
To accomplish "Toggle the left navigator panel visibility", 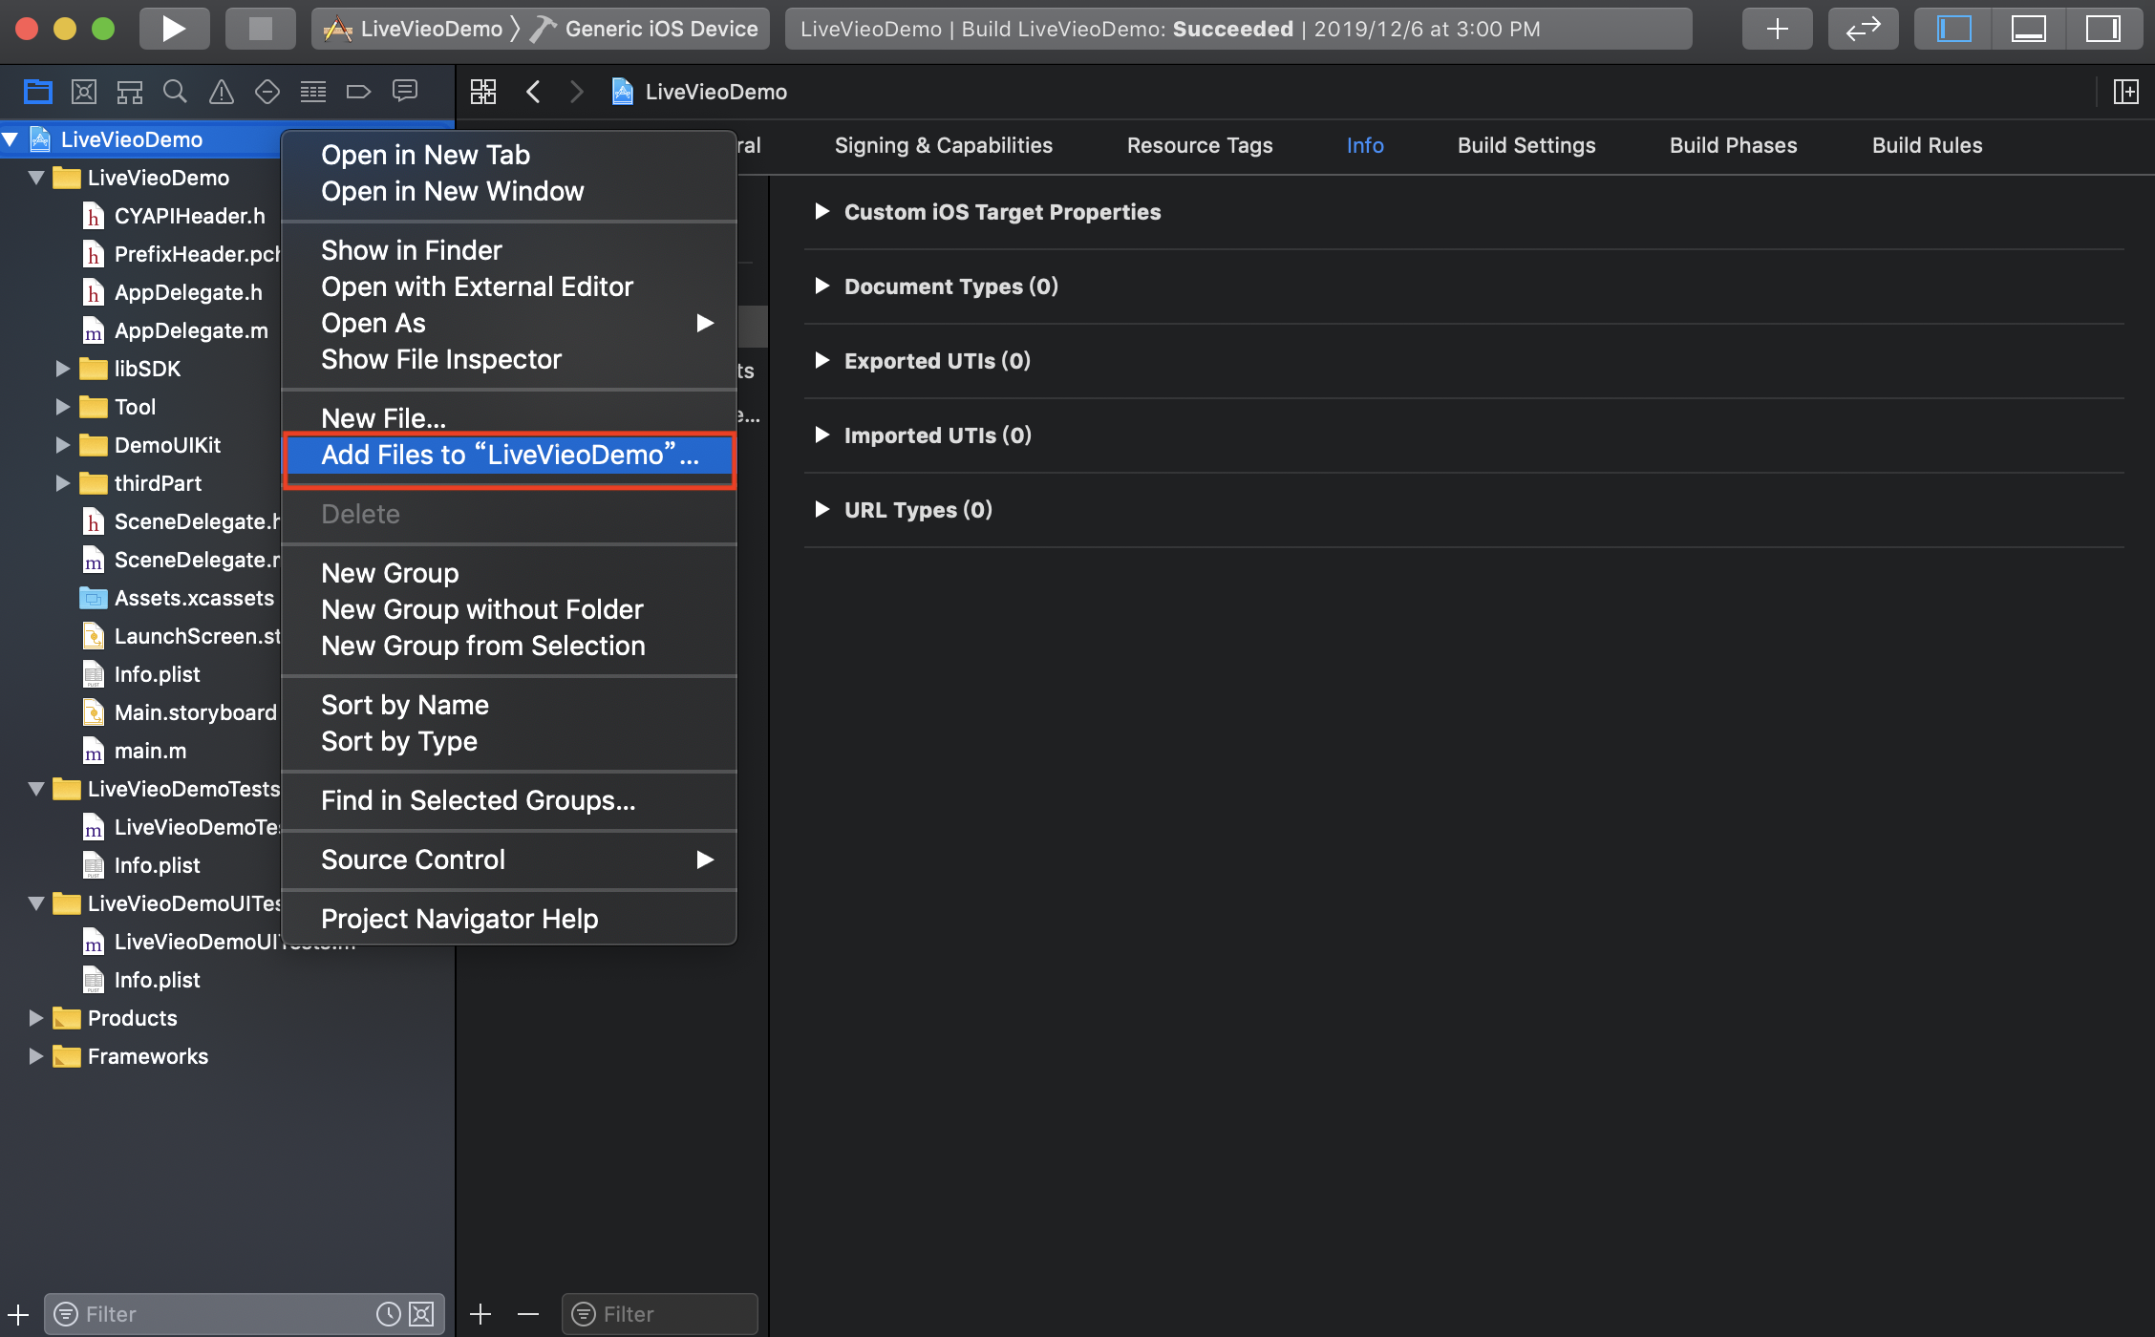I will (x=1953, y=29).
